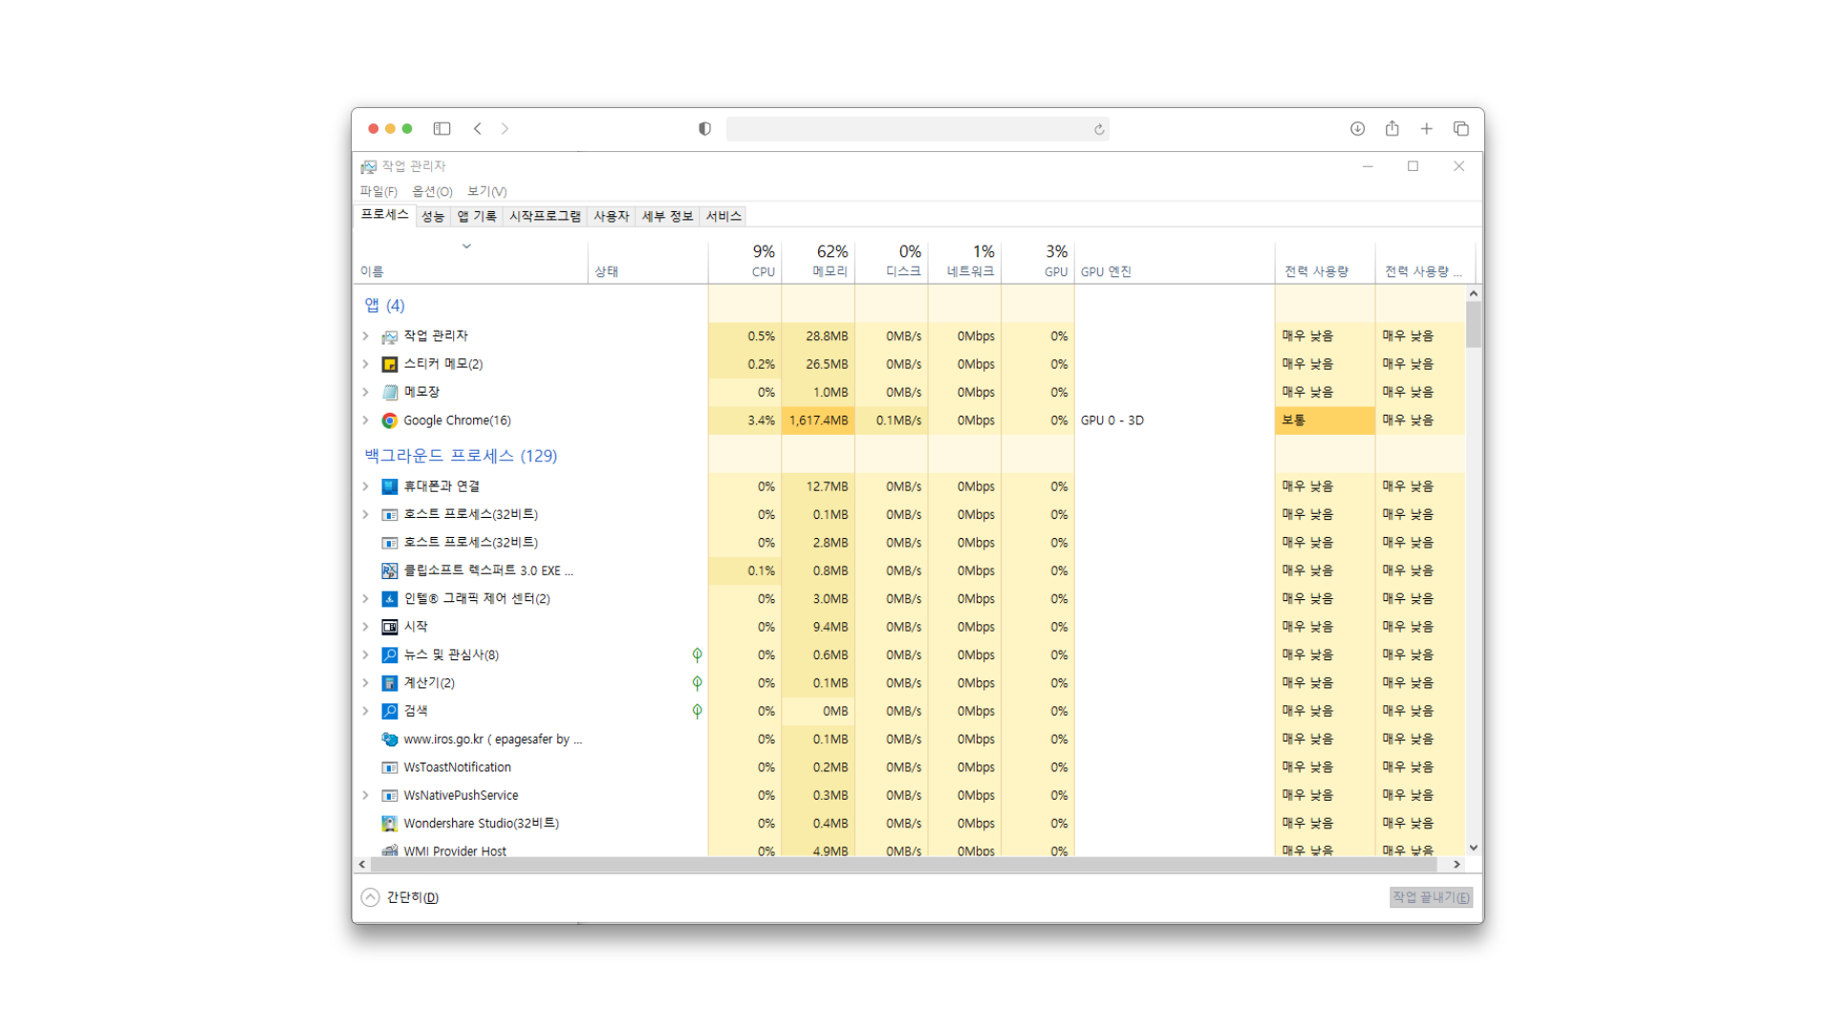
Task: Toggle the browser sidebar button
Action: click(x=442, y=129)
